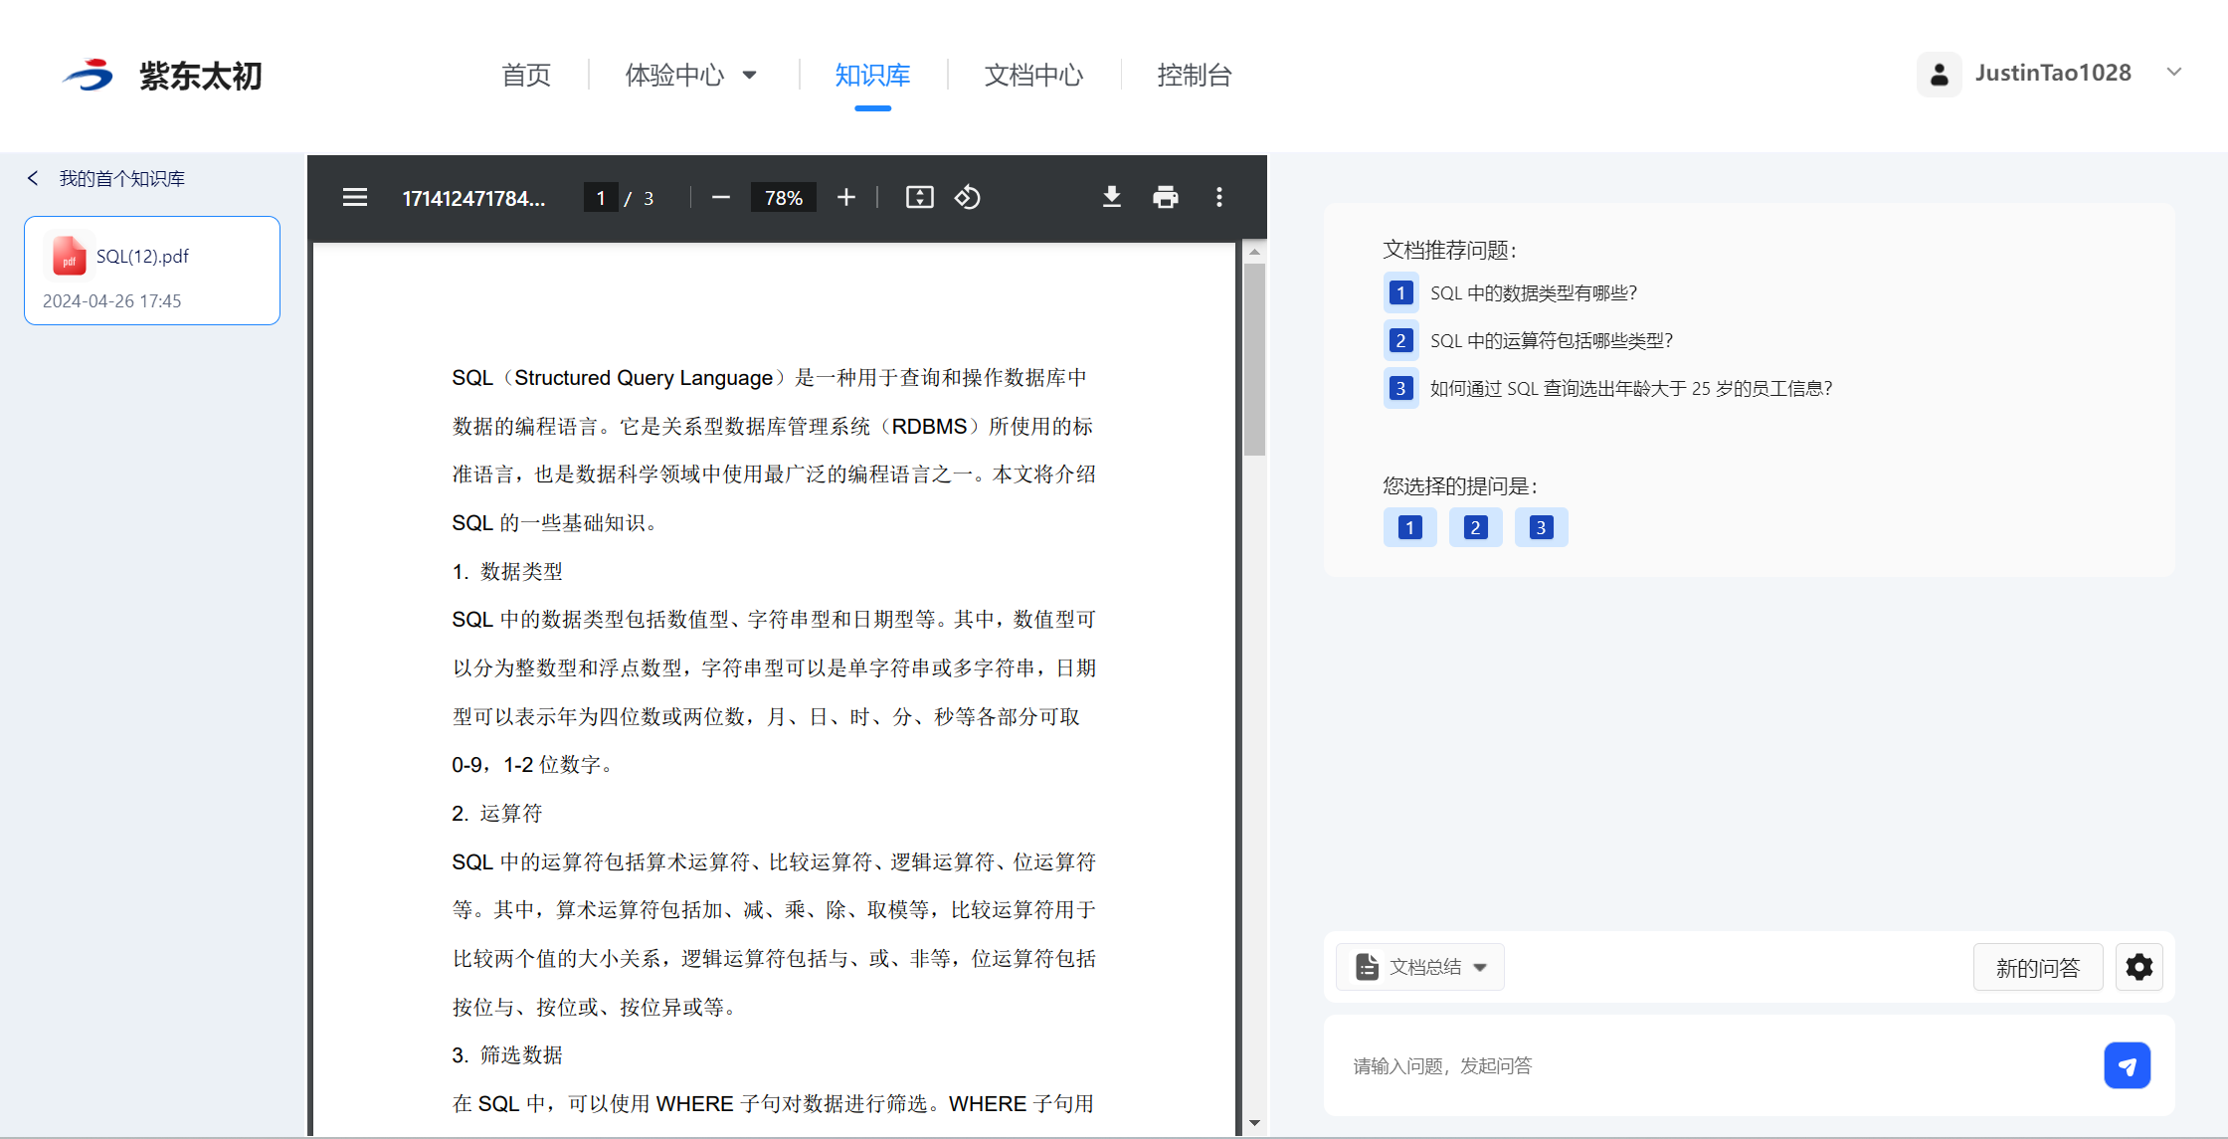Click the 紫东太初 logo

click(162, 76)
